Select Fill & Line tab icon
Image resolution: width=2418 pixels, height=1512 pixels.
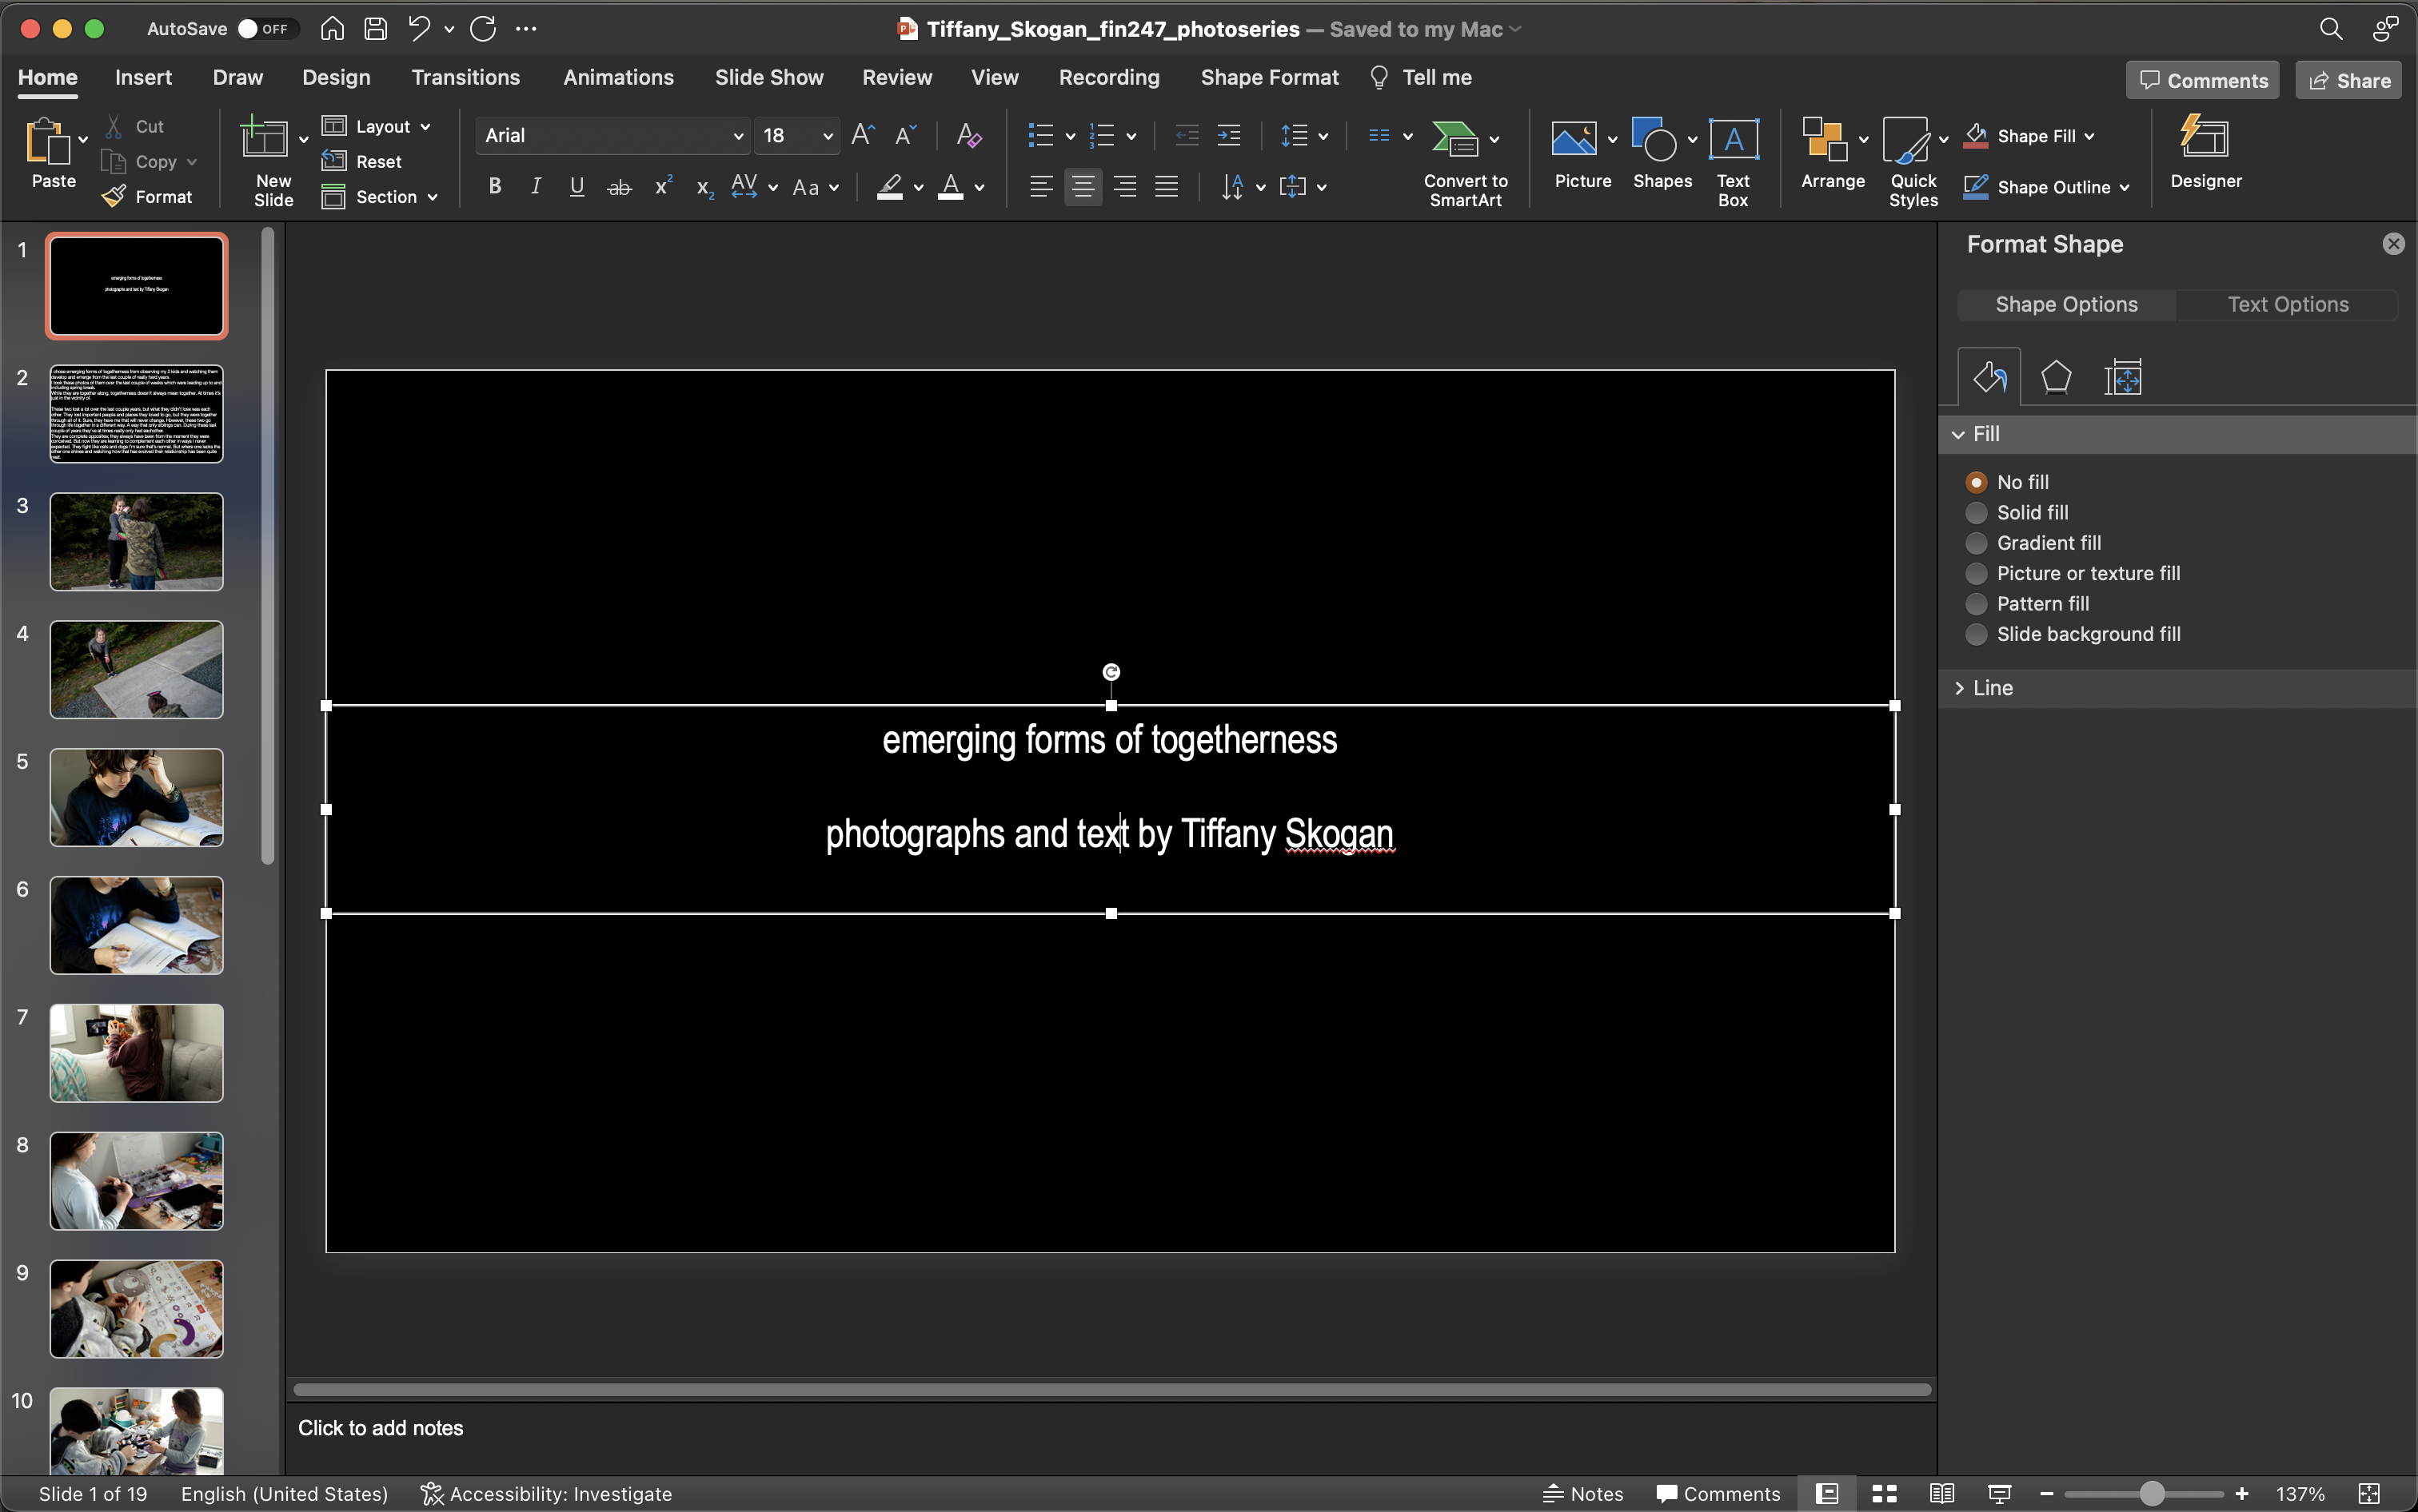tap(1989, 377)
